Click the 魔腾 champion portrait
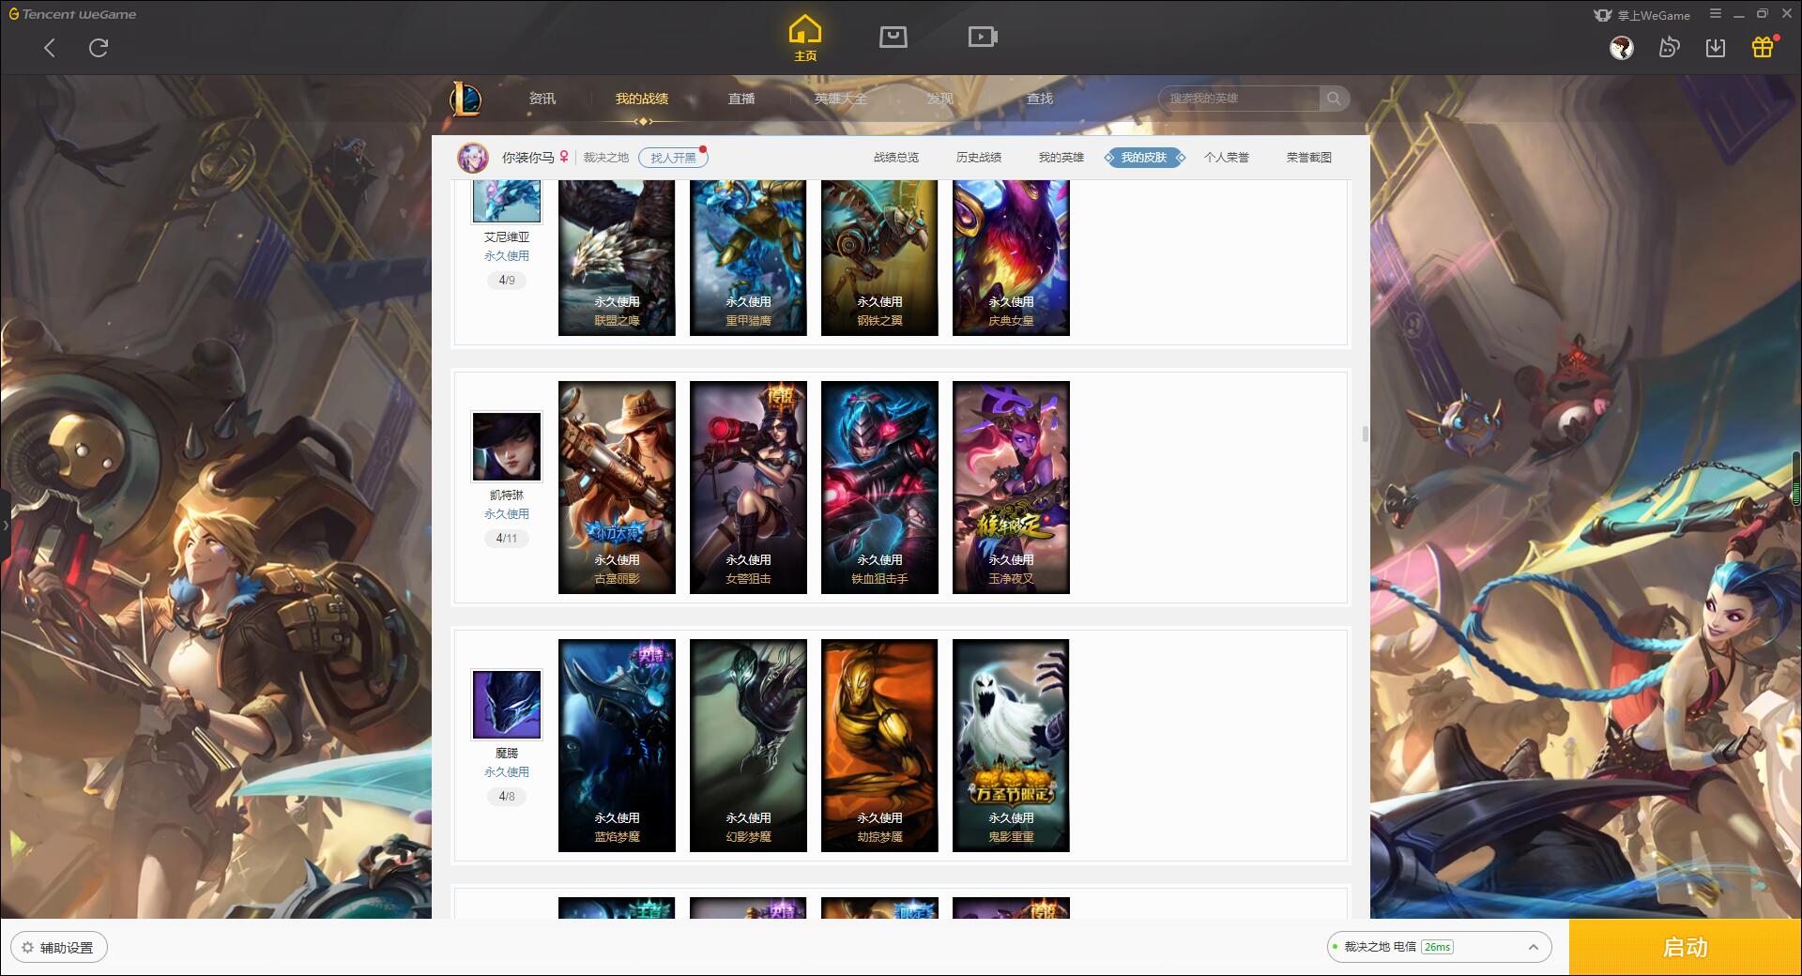The image size is (1802, 976). pyautogui.click(x=507, y=705)
